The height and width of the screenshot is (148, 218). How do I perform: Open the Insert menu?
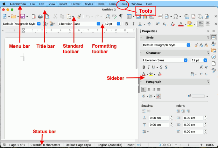coord(63,4)
